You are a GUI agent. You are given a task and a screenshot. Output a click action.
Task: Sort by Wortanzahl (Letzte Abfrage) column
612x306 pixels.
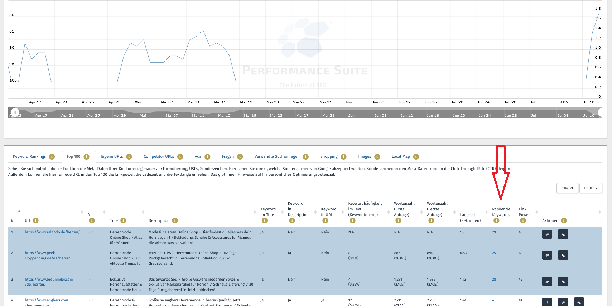click(454, 212)
